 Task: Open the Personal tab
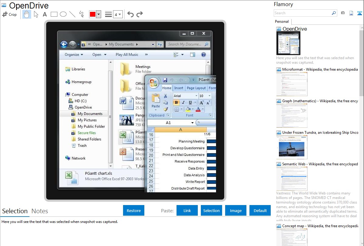282,22
